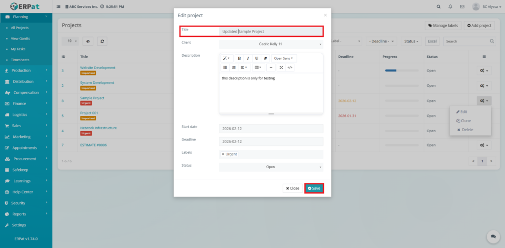The image size is (505, 248).
Task: Open My Tasks in sidebar
Action: pyautogui.click(x=18, y=49)
